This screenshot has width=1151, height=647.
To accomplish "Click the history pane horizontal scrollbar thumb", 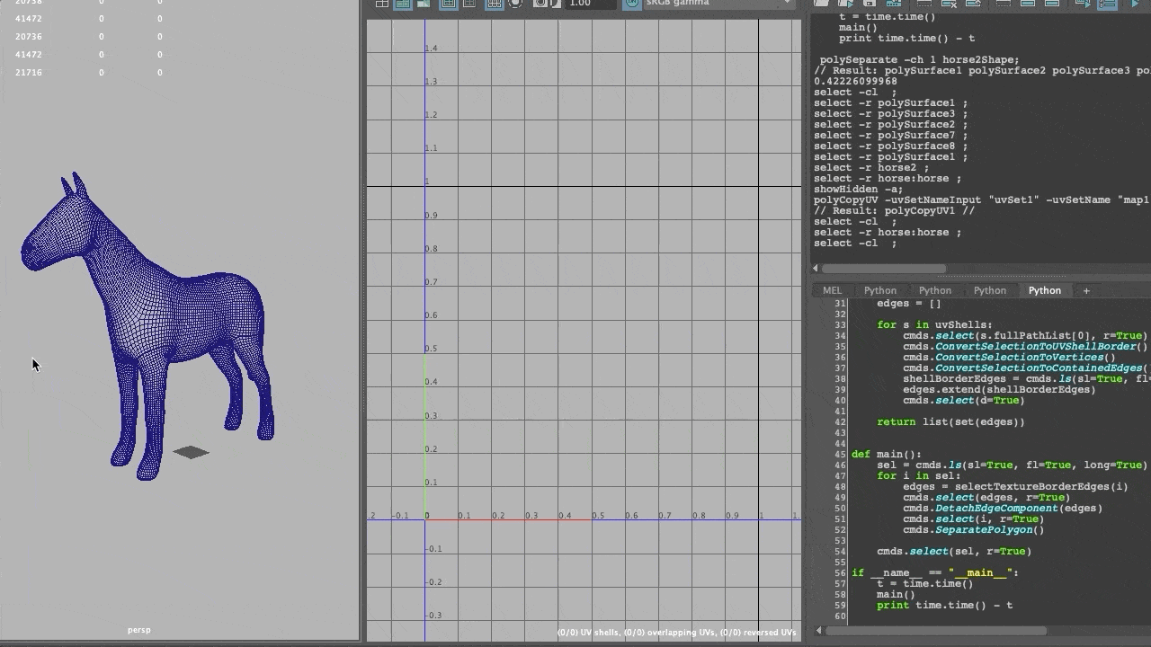I will 884,268.
